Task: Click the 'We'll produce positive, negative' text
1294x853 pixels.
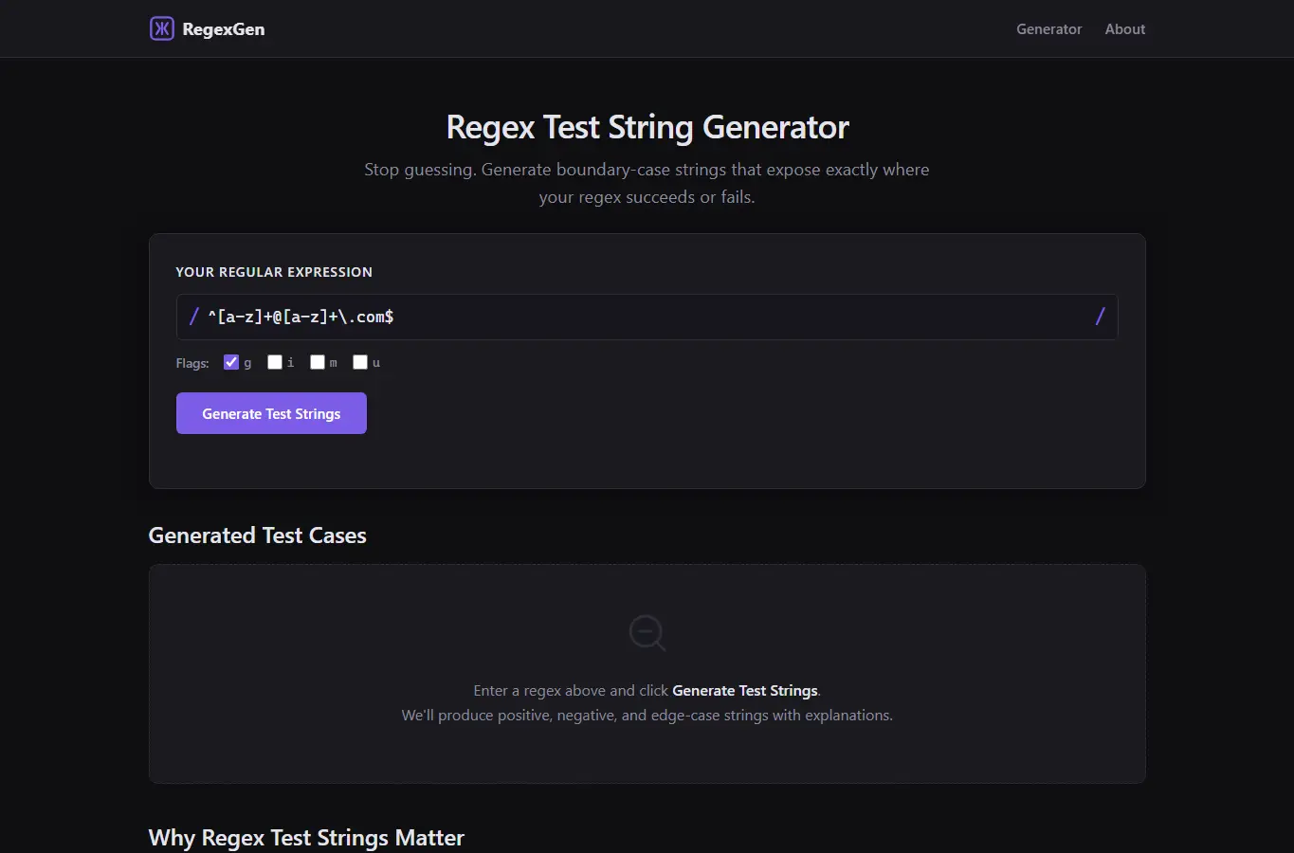Action: click(647, 716)
